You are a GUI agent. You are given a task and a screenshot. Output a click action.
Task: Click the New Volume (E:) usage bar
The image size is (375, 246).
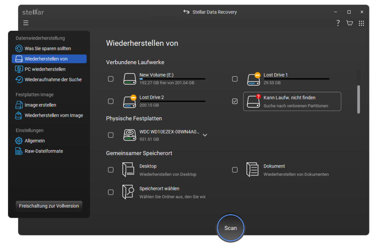point(172,79)
